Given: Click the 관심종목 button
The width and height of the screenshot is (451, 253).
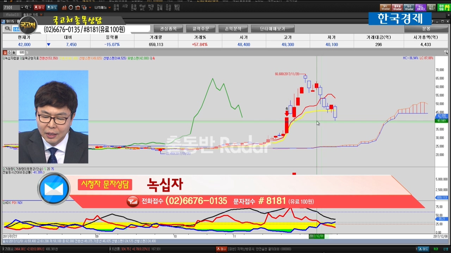Looking at the screenshot, I should pos(168,29).
